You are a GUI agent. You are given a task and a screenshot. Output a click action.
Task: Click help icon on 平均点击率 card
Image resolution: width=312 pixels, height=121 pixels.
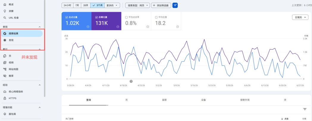coord(148,27)
